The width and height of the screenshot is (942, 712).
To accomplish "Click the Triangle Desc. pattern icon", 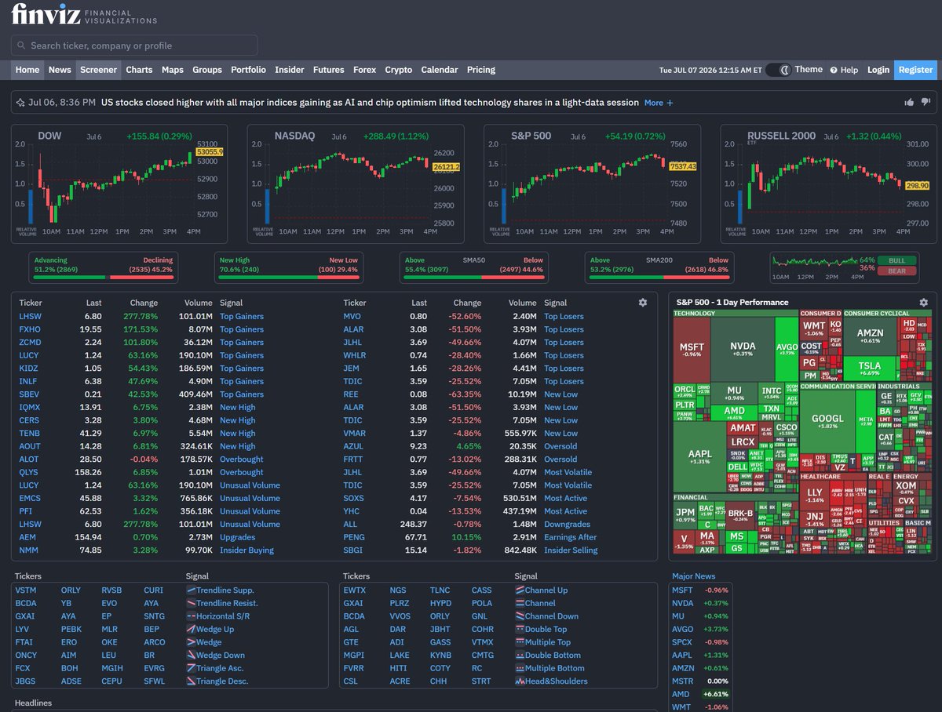I will (x=191, y=681).
